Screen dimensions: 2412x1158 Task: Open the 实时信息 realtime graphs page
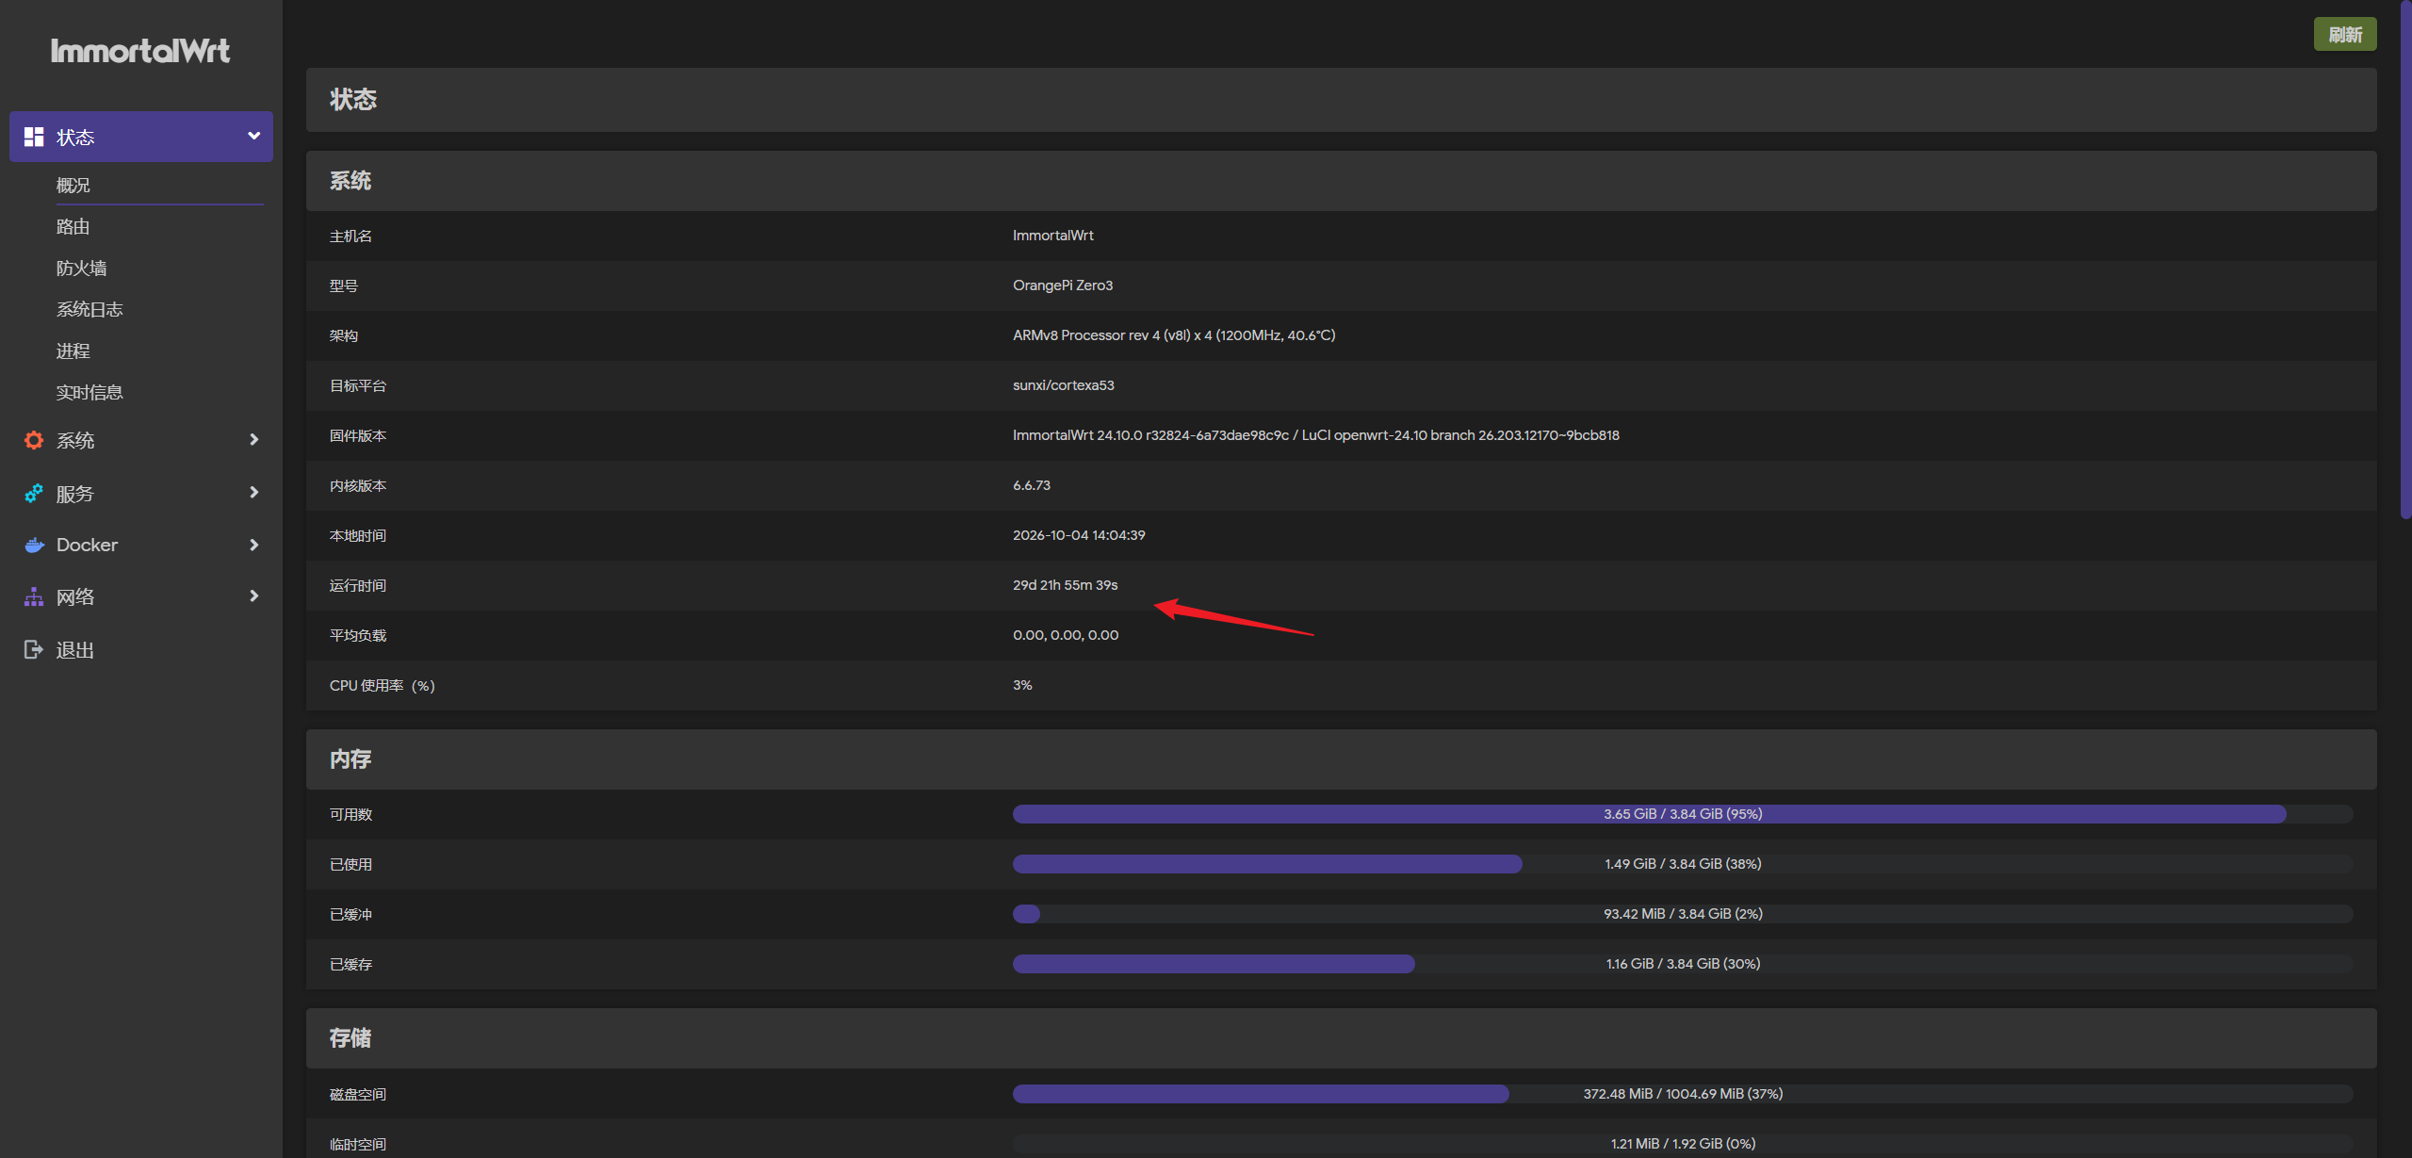90,393
